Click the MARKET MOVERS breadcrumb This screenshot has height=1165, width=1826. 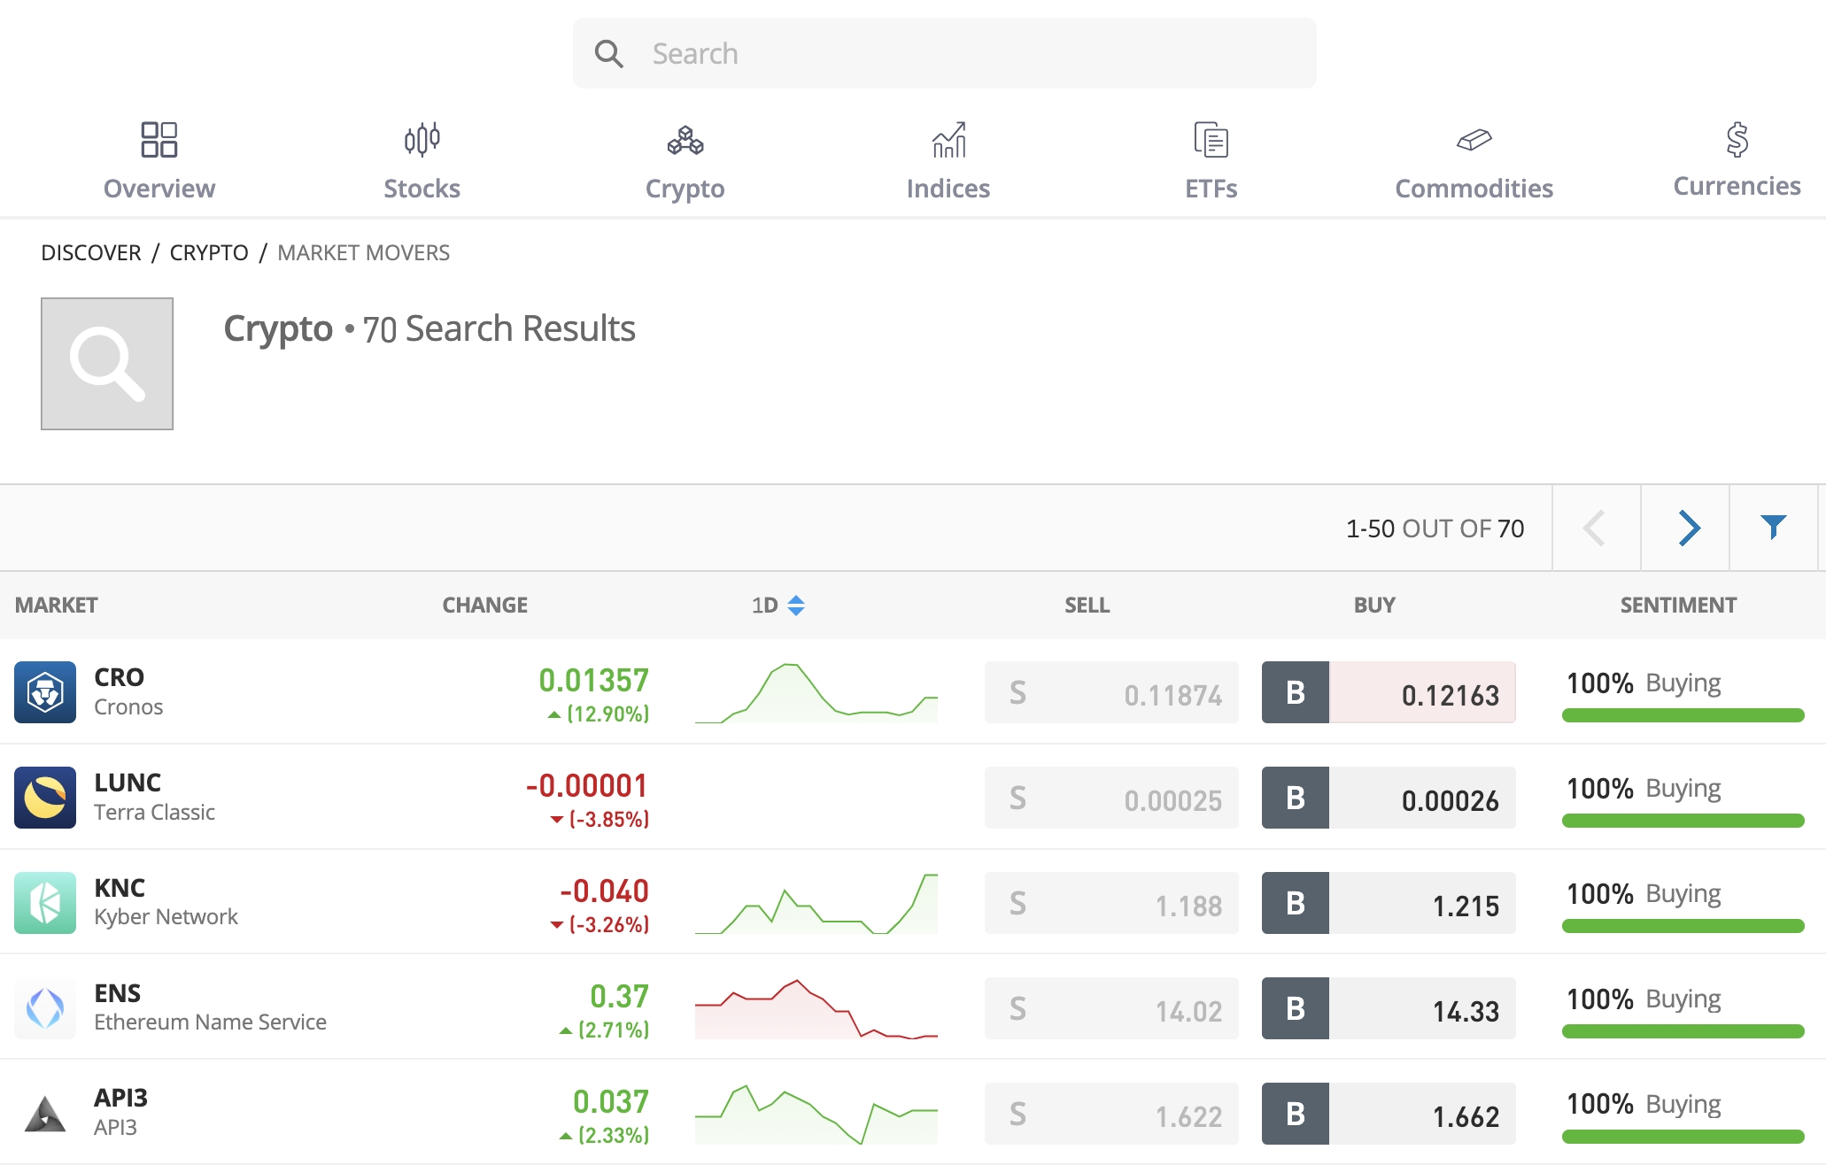(363, 253)
